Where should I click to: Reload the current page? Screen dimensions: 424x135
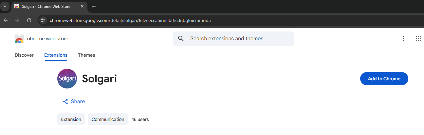point(29,20)
